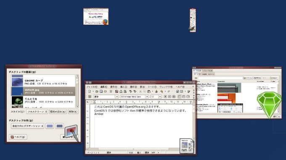
Task: Click the Cut scissors icon in Writer toolbar
Action: click(140, 92)
